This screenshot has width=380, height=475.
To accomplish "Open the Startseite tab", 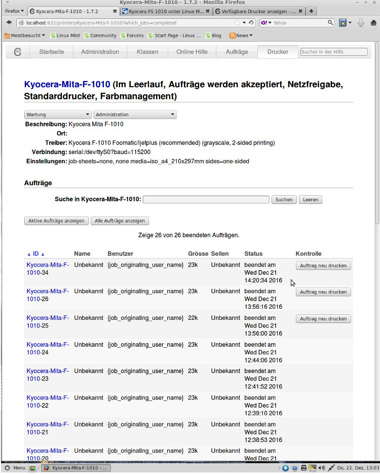I will pos(52,52).
